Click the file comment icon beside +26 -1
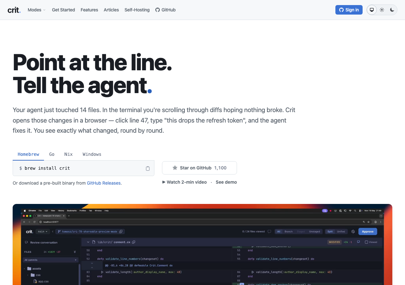405x285 pixels. (358, 242)
